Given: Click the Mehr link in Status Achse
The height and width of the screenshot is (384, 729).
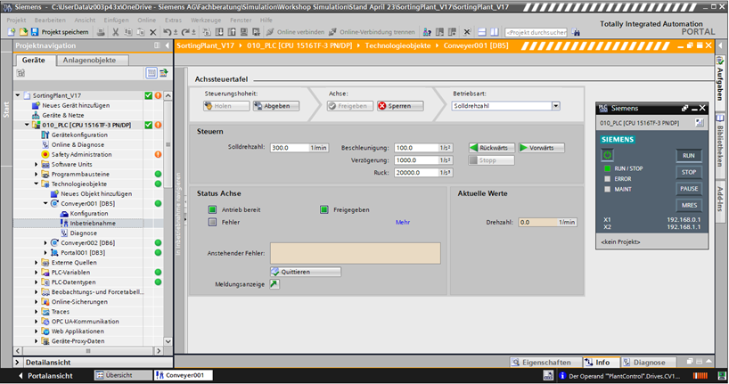Looking at the screenshot, I should [403, 222].
